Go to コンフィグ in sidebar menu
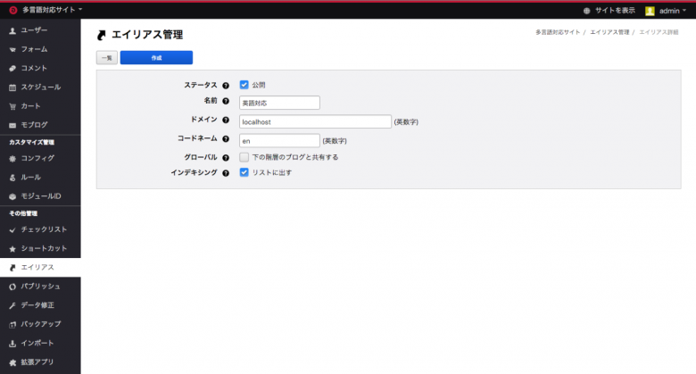696x374 pixels. coord(37,158)
